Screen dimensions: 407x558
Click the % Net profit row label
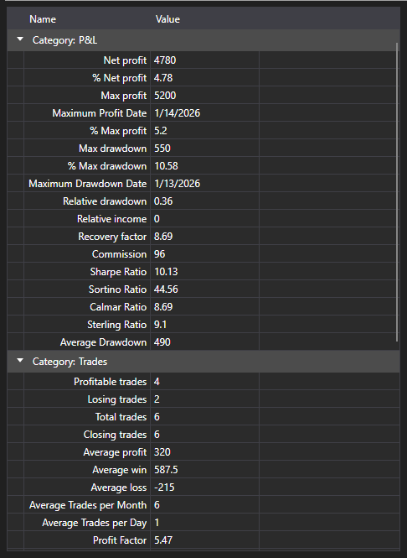click(x=119, y=78)
